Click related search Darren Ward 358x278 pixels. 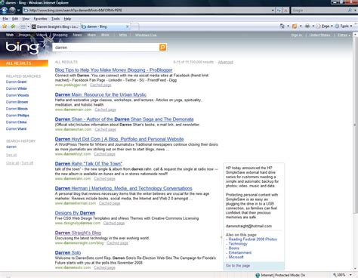pos(16,128)
